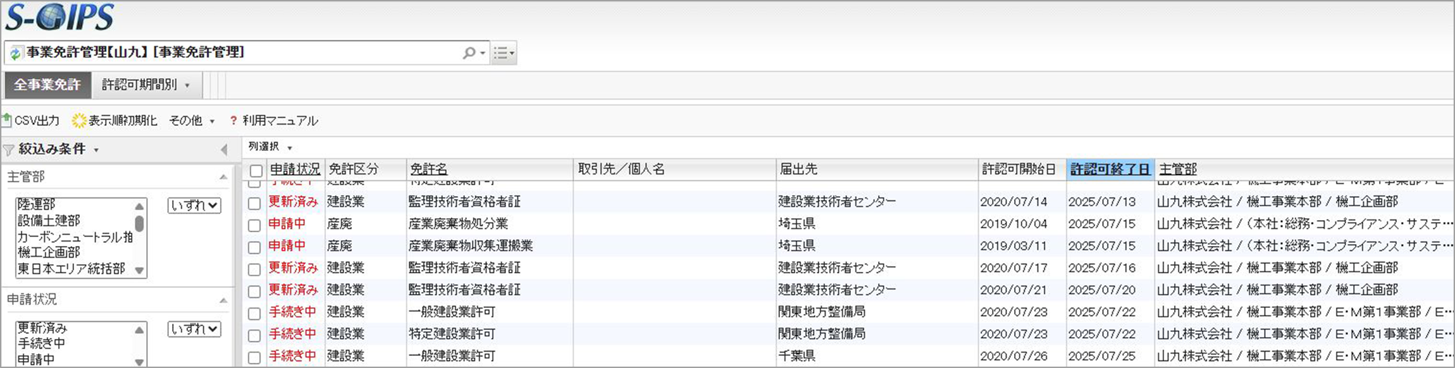Open the その他 menu
Image resolution: width=1455 pixels, height=368 pixels.
(x=192, y=120)
